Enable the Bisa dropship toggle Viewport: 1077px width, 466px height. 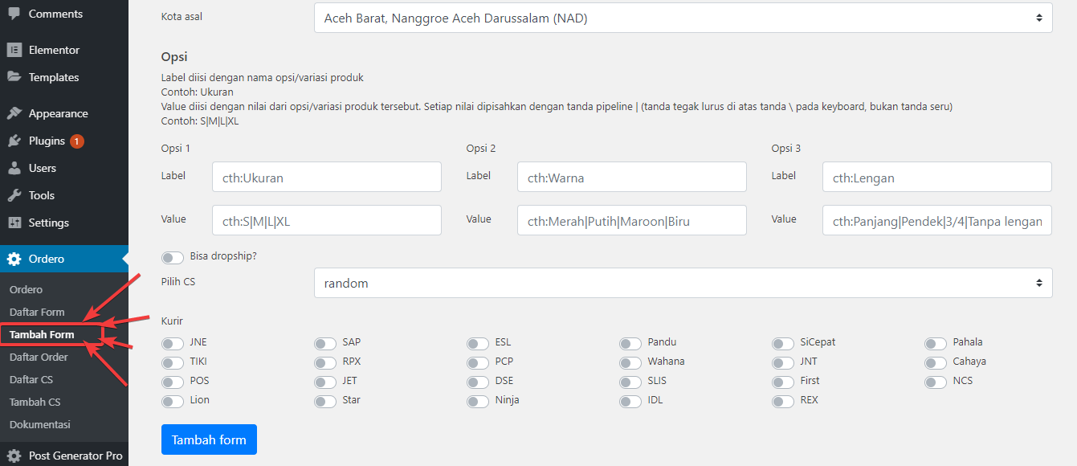point(172,257)
